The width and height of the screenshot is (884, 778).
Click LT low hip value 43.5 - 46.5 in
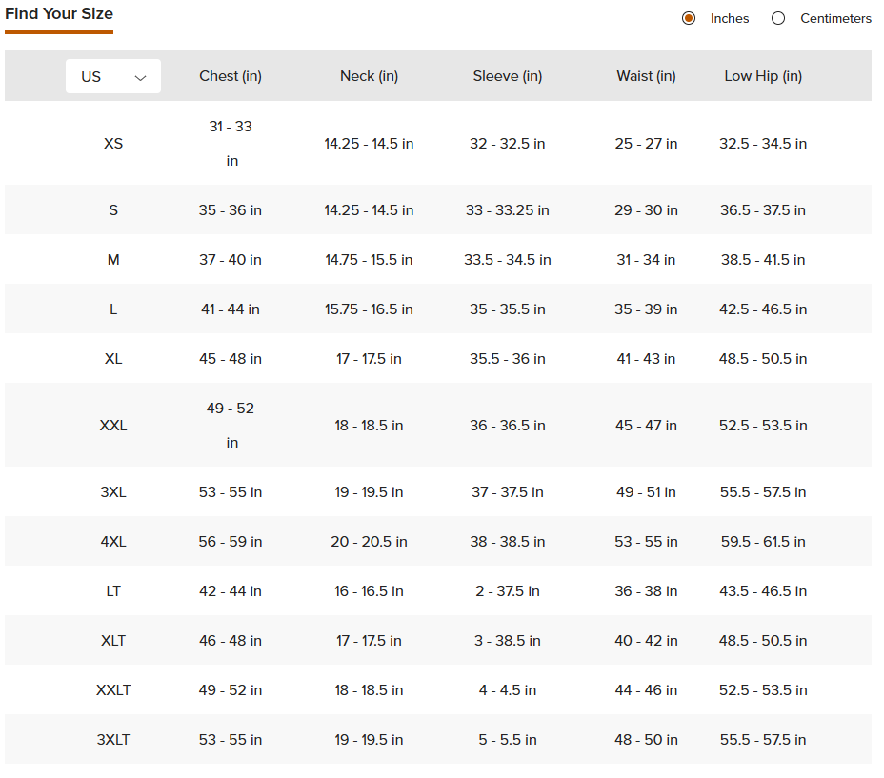click(x=763, y=591)
